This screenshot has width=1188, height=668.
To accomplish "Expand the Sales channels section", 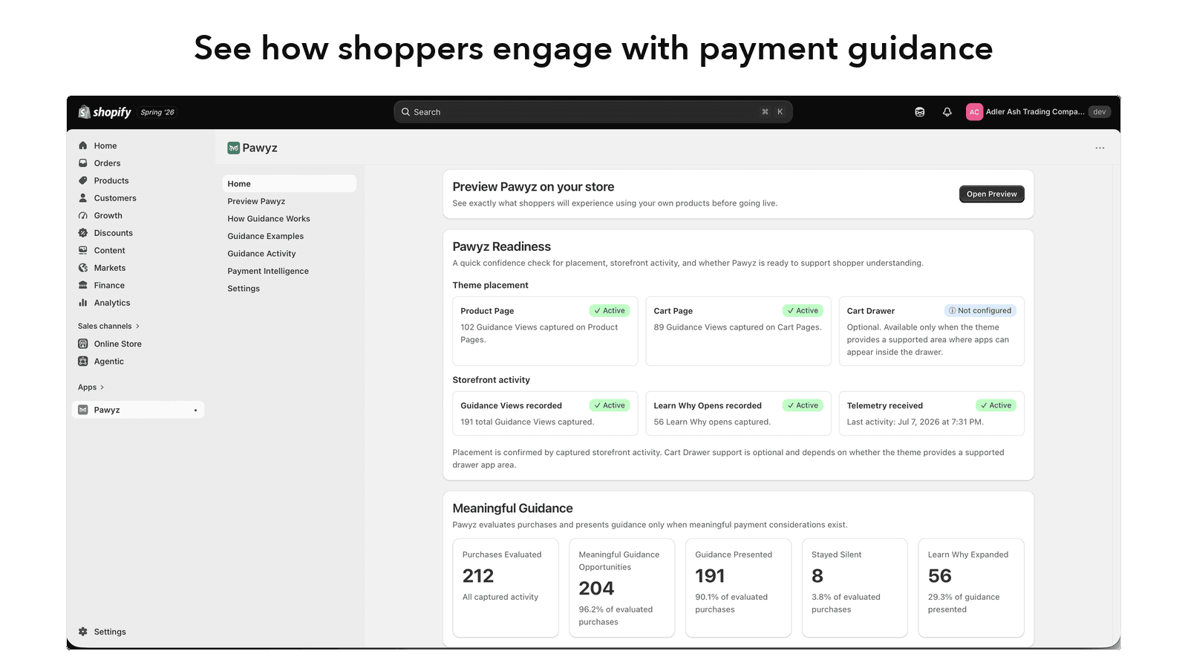I will (x=109, y=326).
